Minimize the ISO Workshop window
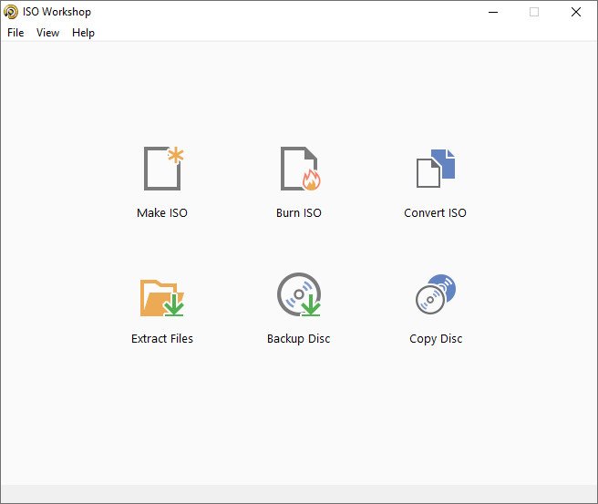The height and width of the screenshot is (504, 598). pos(492,12)
